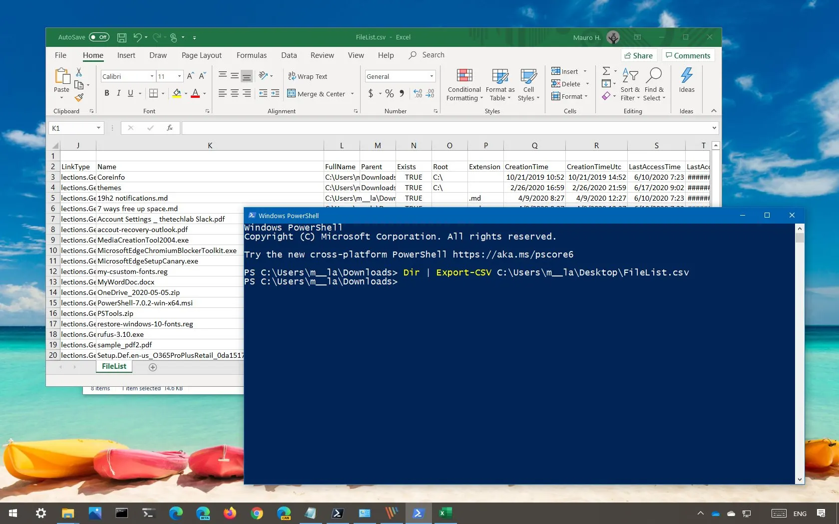Viewport: 839px width, 524px height.
Task: Switch to the Formulas ribbon tab
Action: click(x=252, y=55)
